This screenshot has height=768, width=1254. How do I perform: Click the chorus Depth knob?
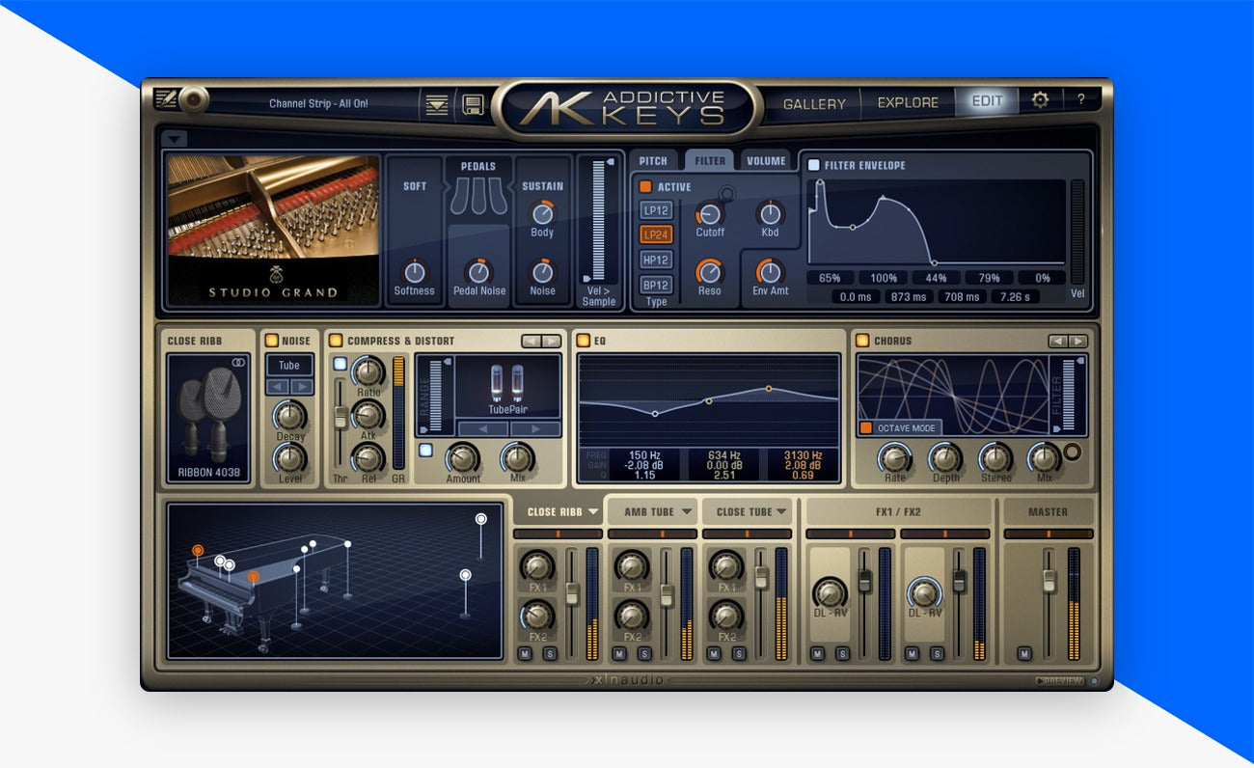(x=945, y=457)
